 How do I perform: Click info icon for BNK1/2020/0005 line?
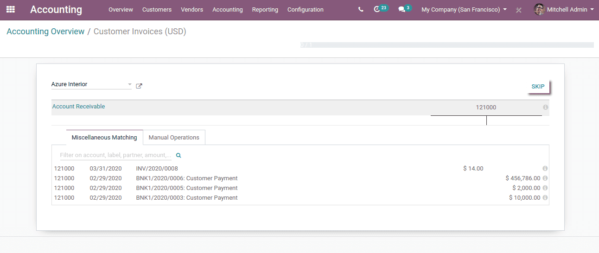pos(545,188)
